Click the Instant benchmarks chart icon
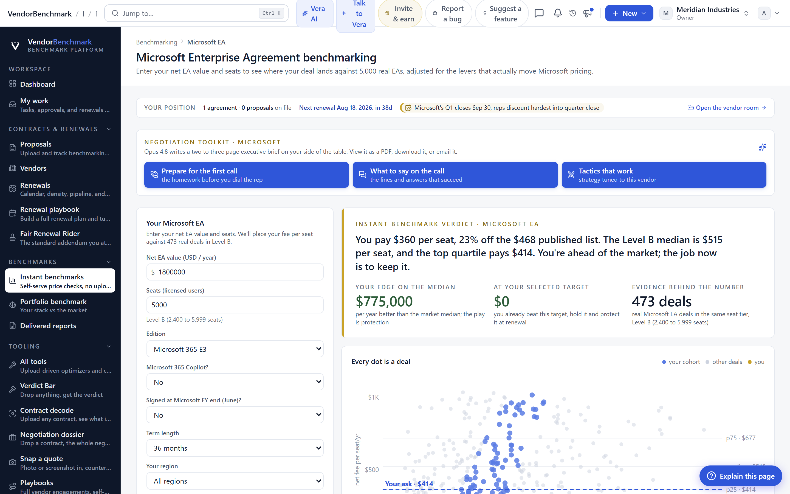This screenshot has height=494, width=790. [12, 280]
